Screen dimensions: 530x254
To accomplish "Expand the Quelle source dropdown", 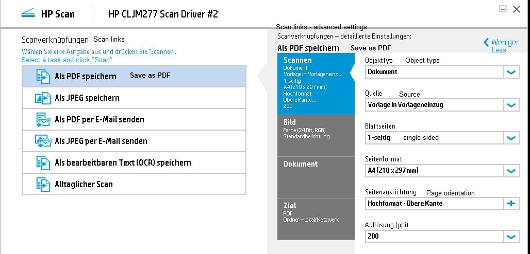I will tap(511, 105).
